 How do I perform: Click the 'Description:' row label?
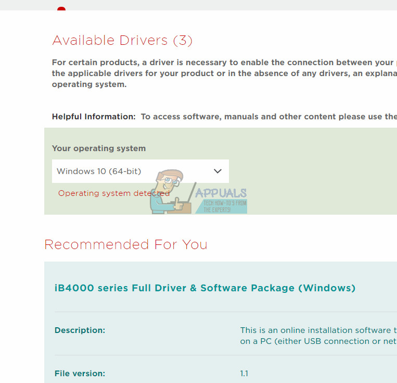click(x=80, y=330)
